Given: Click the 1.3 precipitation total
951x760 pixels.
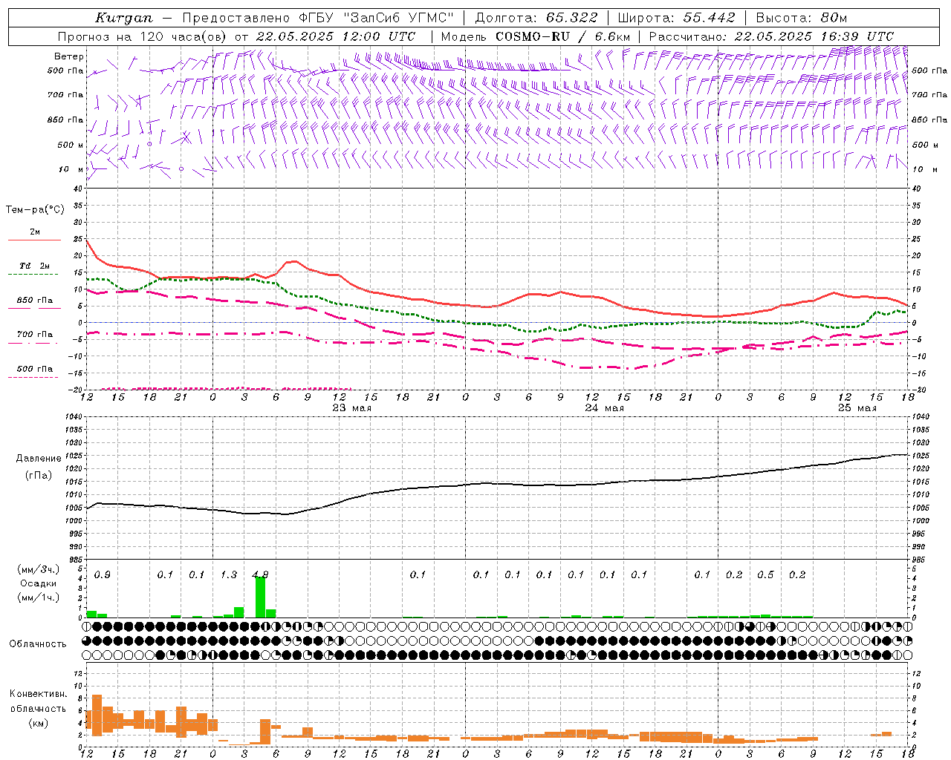Looking at the screenshot, I should click(229, 574).
